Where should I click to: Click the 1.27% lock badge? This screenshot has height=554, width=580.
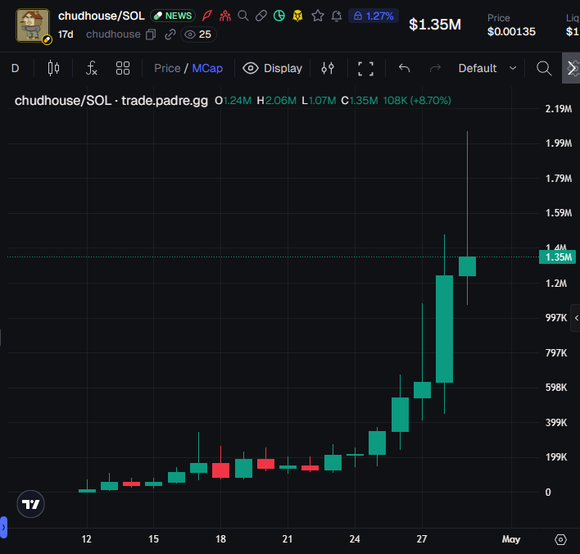point(374,16)
